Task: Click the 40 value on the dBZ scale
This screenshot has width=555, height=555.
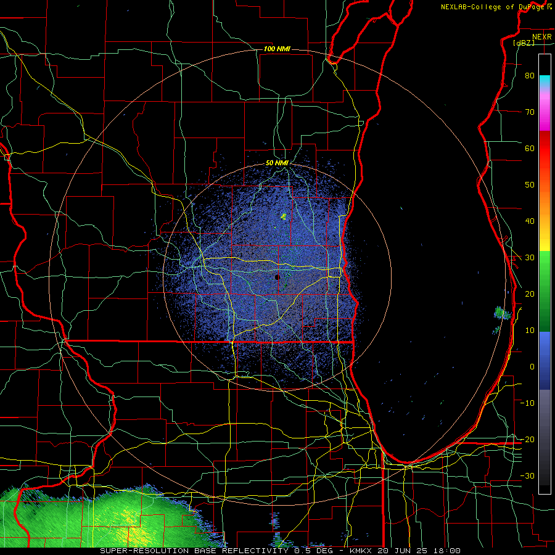Action: tap(530, 221)
